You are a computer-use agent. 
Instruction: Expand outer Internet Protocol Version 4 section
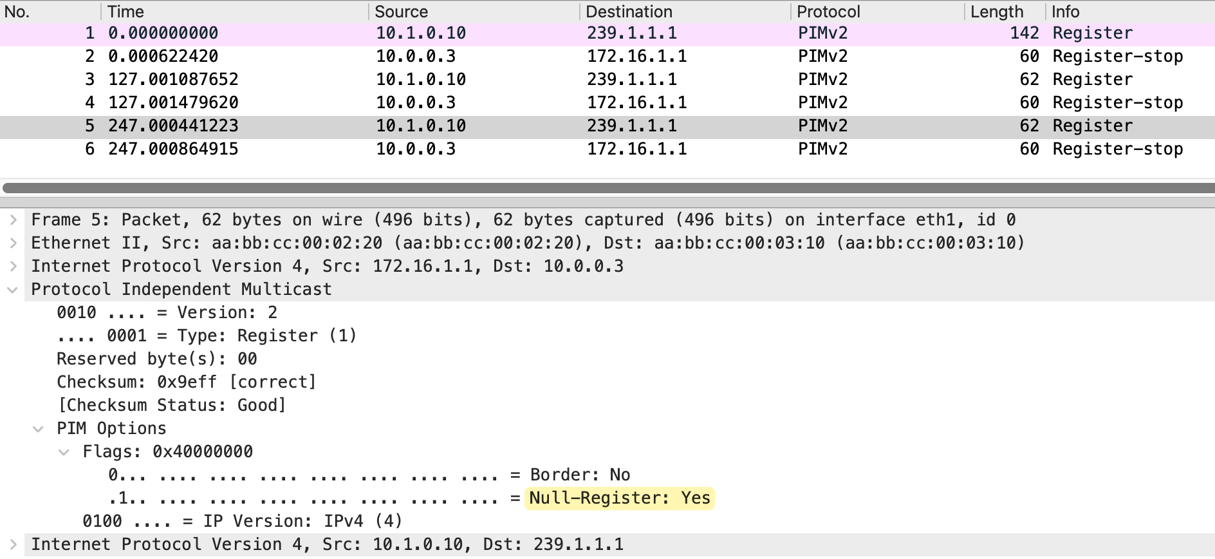click(13, 267)
